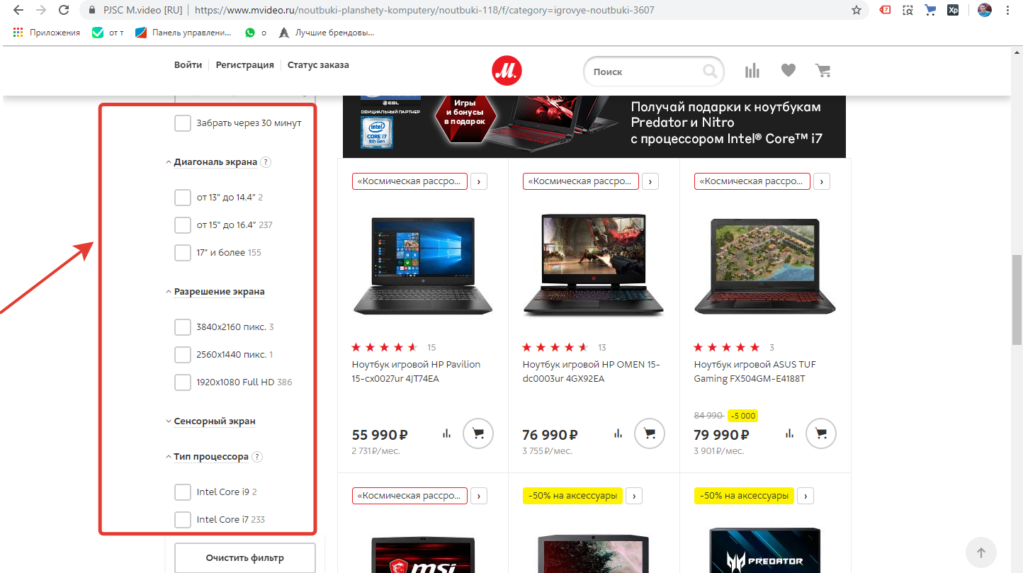Click the Приложения apps grid icon

(18, 33)
